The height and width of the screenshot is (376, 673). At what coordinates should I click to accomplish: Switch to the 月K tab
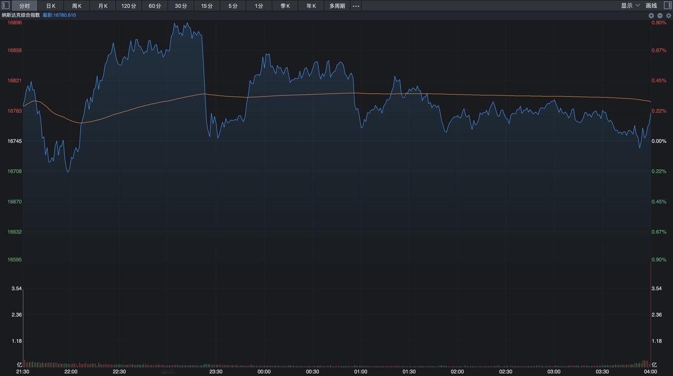click(103, 6)
